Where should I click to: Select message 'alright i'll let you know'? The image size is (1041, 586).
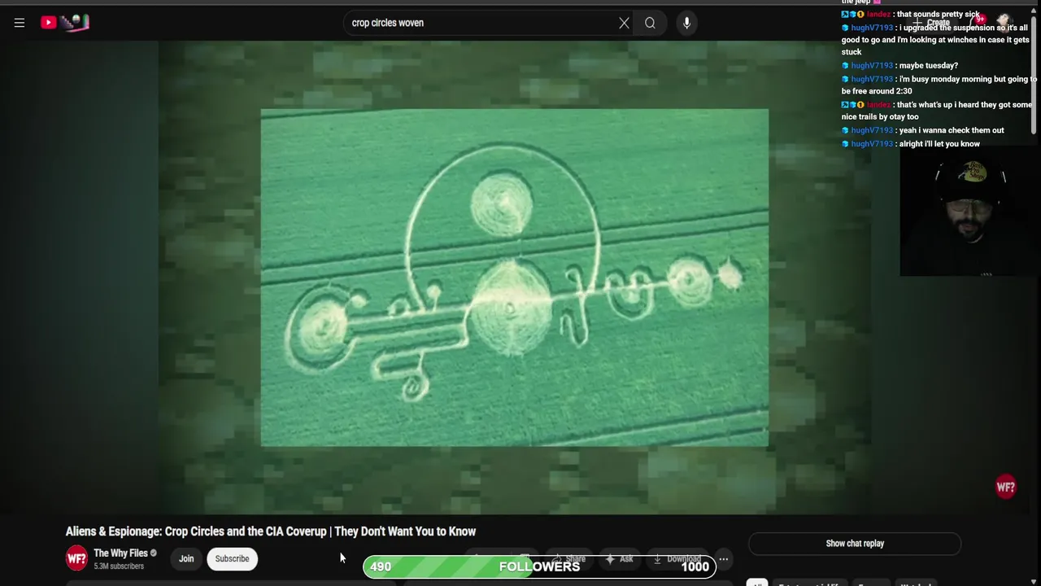(x=939, y=144)
